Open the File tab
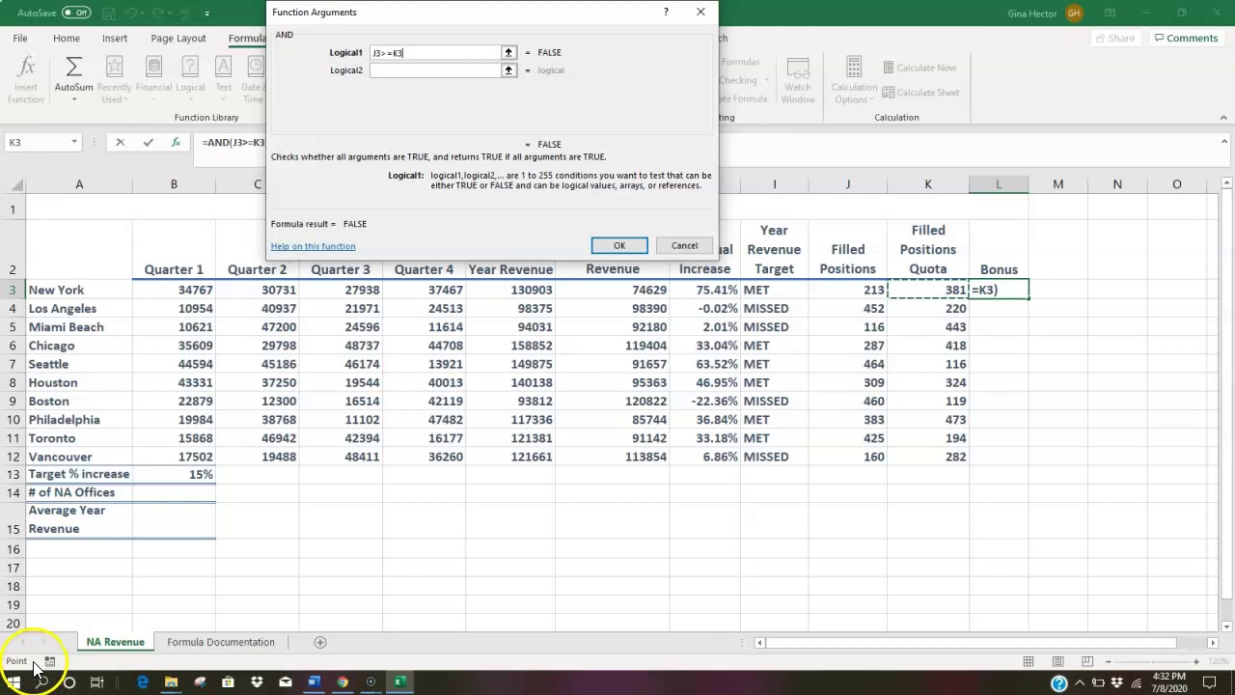The width and height of the screenshot is (1235, 695). tap(20, 38)
